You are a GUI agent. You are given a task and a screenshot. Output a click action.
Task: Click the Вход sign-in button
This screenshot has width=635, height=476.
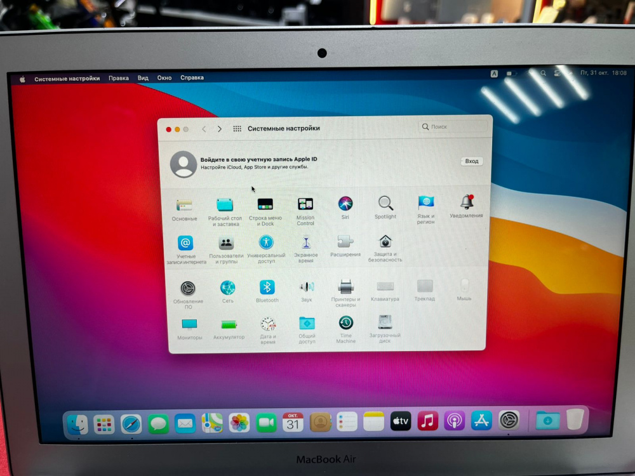pos(471,161)
